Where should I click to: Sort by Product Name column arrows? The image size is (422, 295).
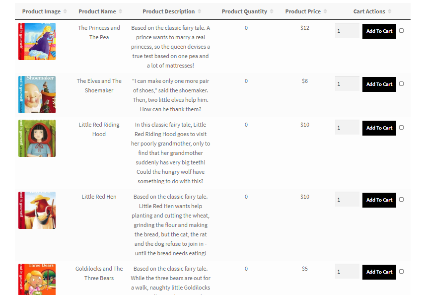click(120, 11)
